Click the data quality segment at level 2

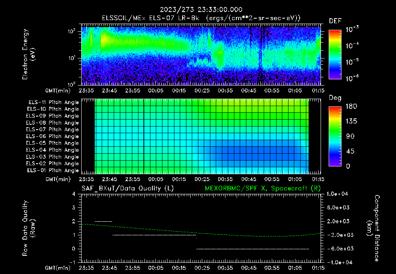[104, 221]
